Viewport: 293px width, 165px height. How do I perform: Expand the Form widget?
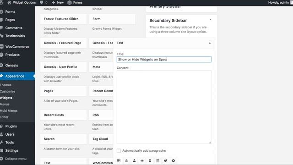pyautogui.click(x=112, y=19)
